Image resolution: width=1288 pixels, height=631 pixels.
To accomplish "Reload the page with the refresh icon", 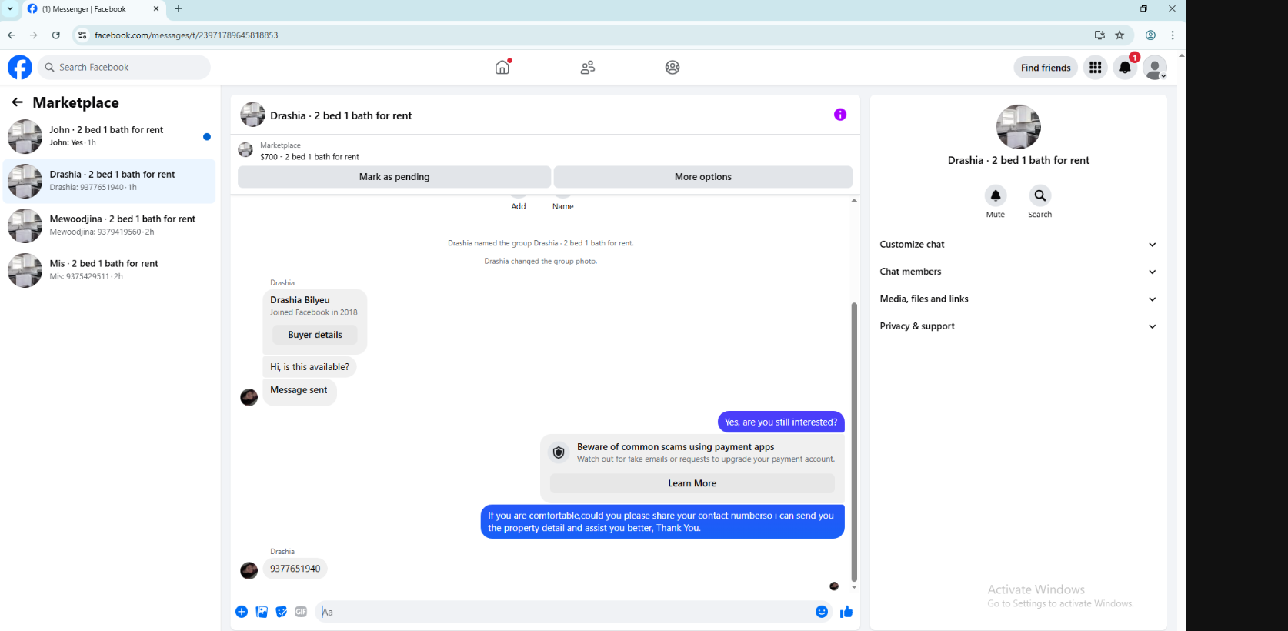I will coord(55,35).
